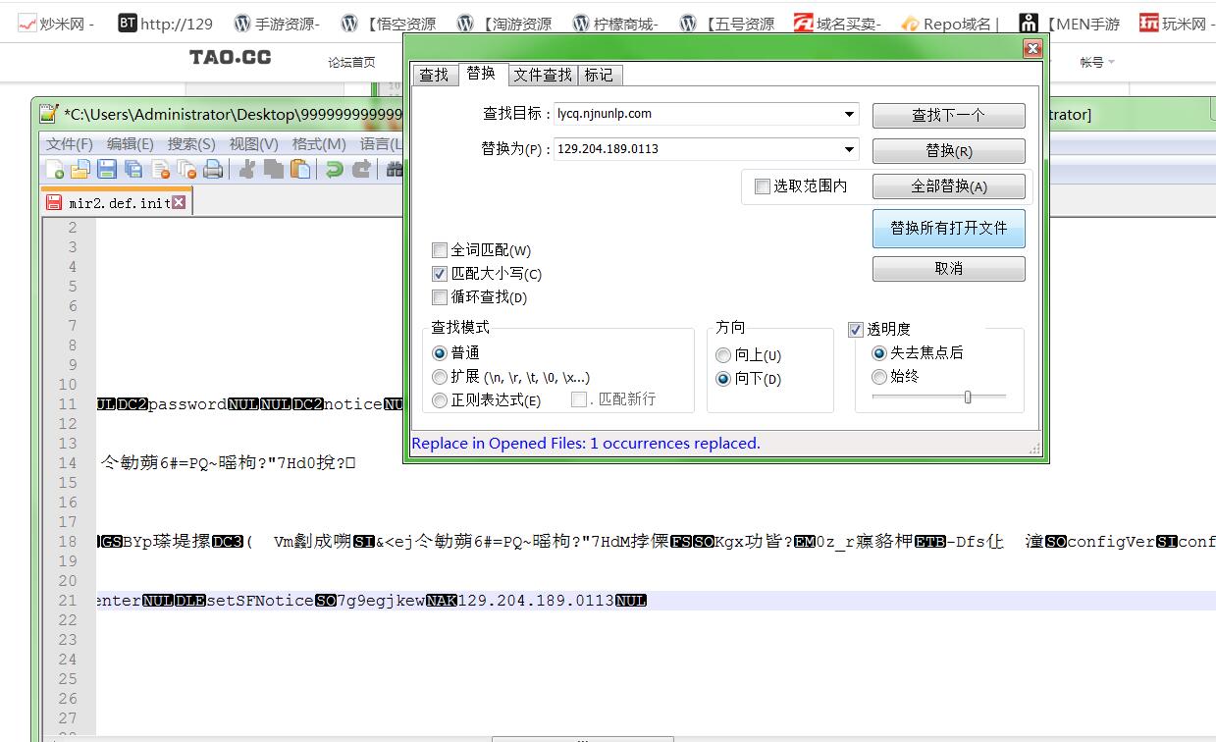
Task: Click the Print toolbar icon
Action: click(x=213, y=170)
